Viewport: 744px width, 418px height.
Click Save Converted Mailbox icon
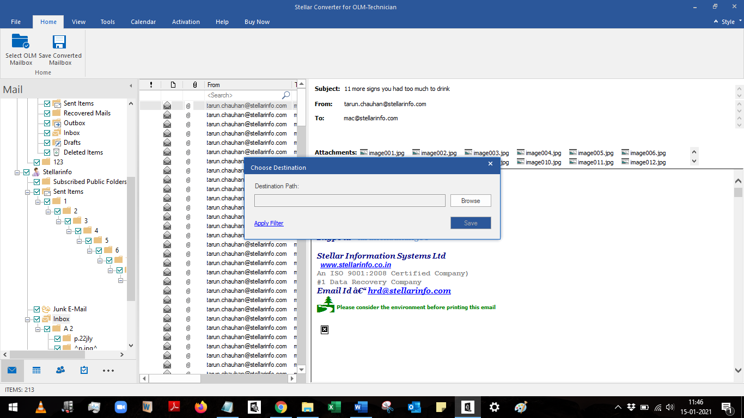(x=59, y=42)
